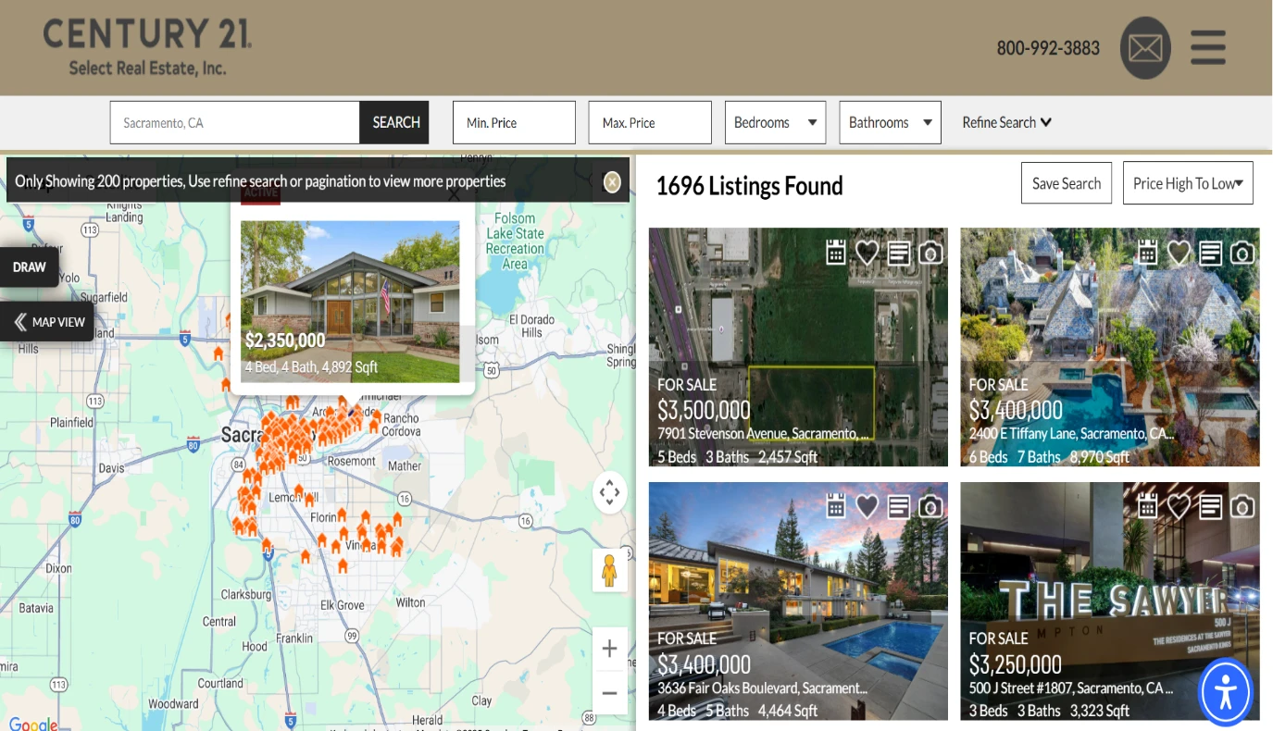Open photos for 500 J Street #1807 listing
Viewport: 1273px width, 731px height.
point(1242,506)
